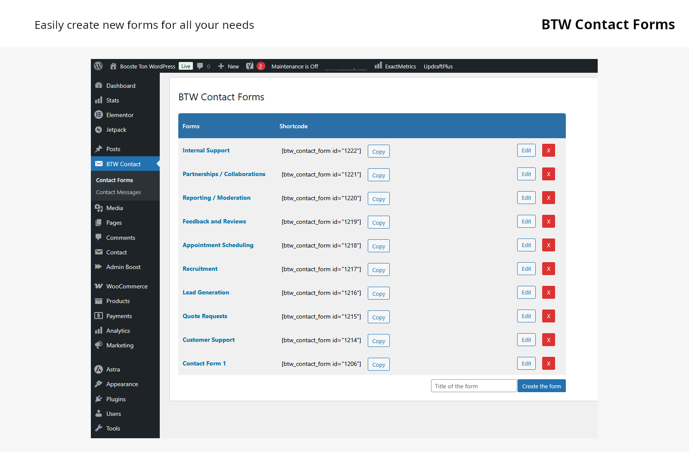The width and height of the screenshot is (689, 452).
Task: Click the home icon beside Booste Ton WordPress
Action: pyautogui.click(x=113, y=66)
